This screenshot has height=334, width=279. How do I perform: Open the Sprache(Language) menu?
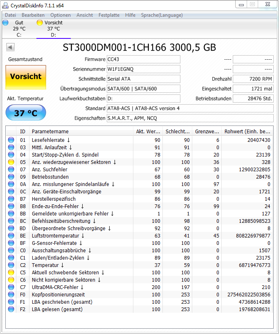162,15
